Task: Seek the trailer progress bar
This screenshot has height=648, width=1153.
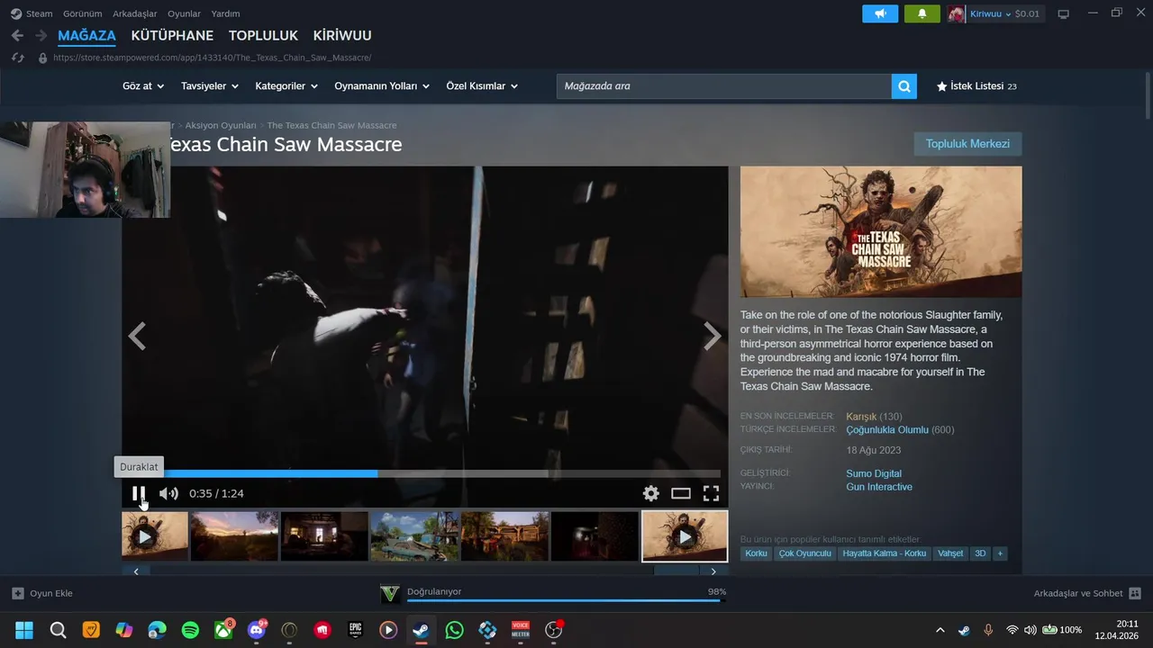Action: point(424,473)
